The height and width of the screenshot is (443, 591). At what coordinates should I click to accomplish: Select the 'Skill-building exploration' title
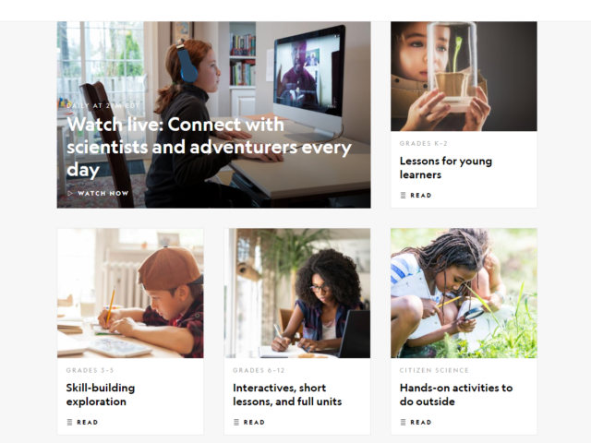click(101, 394)
